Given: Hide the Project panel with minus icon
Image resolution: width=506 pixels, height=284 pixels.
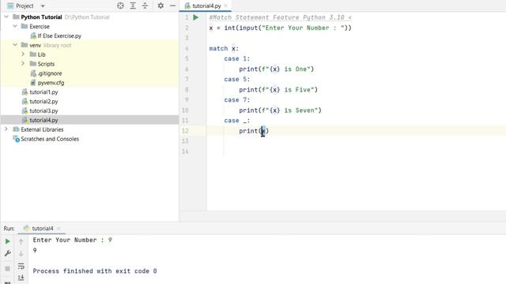Looking at the screenshot, I should point(172,6).
